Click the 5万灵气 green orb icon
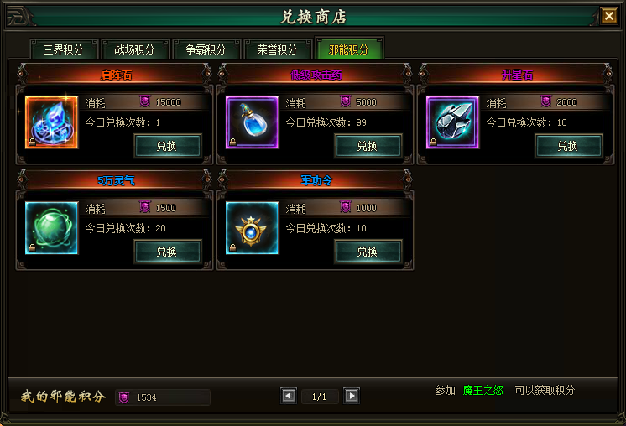Image resolution: width=626 pixels, height=426 pixels. [x=51, y=228]
